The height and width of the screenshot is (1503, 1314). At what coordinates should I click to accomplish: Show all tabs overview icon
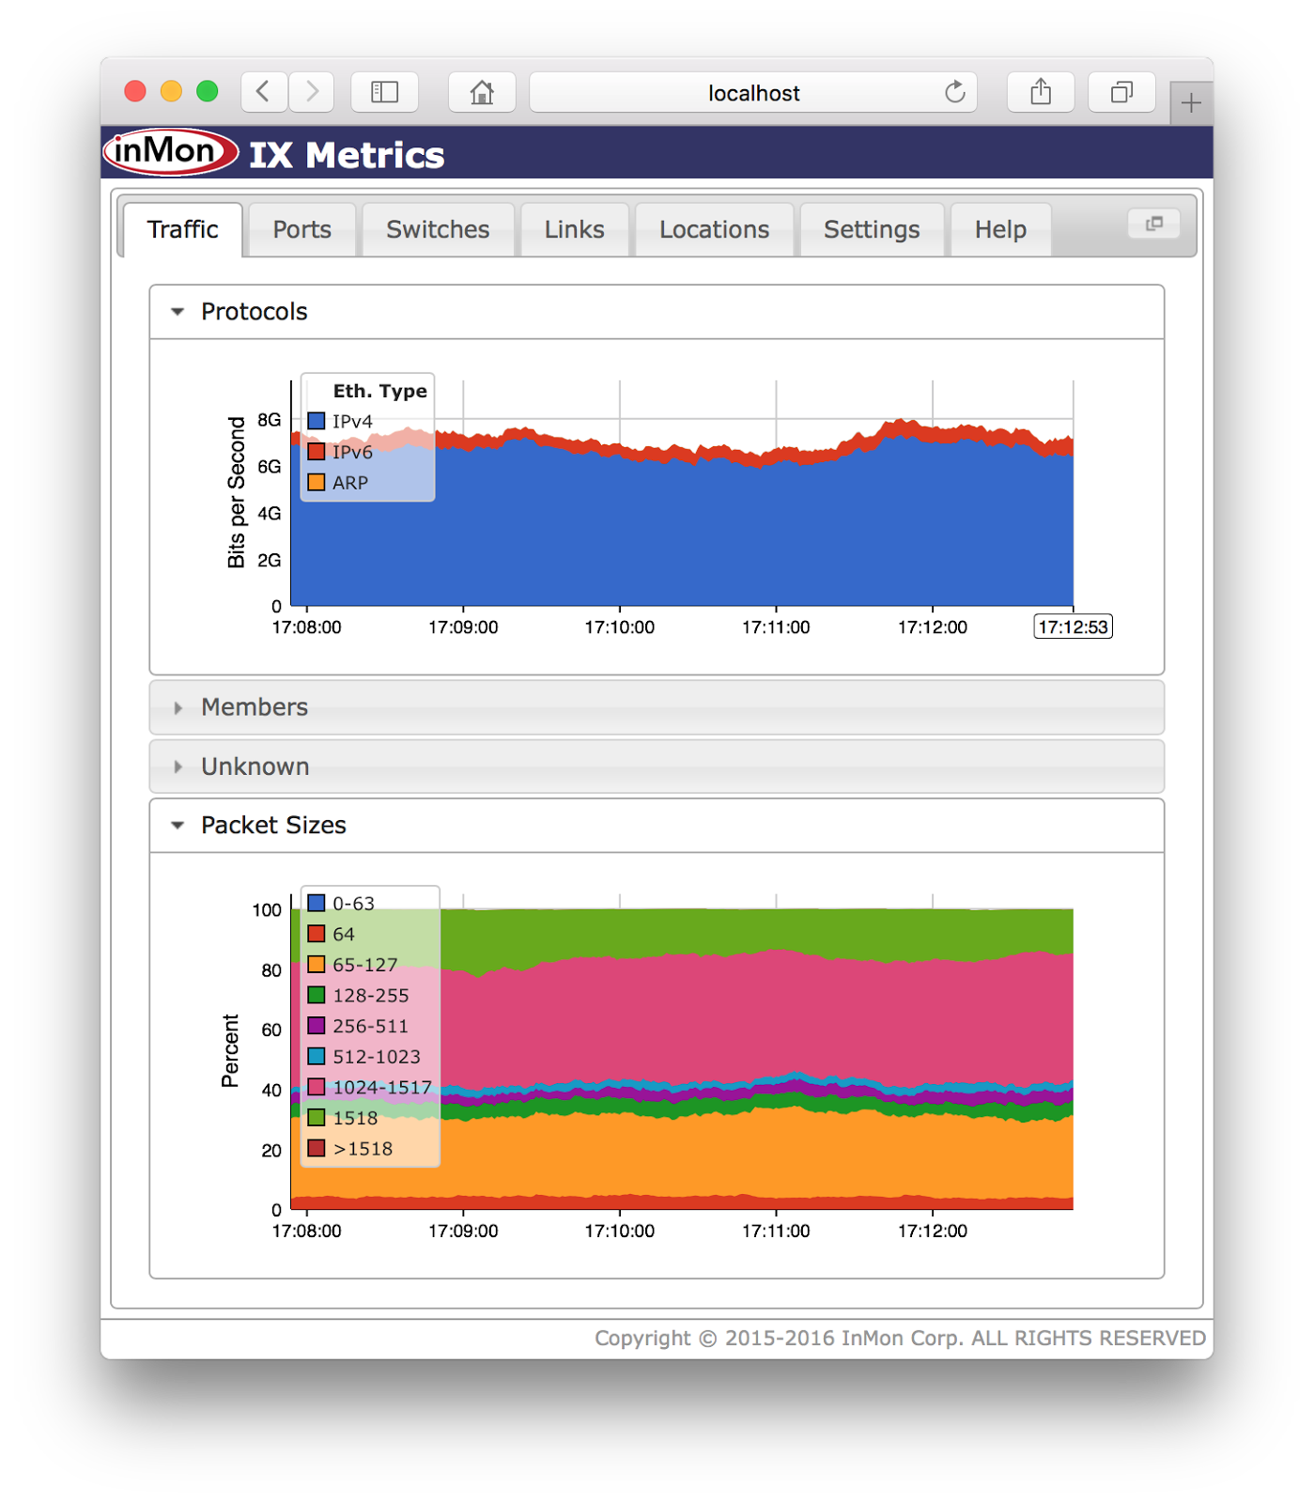(x=1121, y=92)
